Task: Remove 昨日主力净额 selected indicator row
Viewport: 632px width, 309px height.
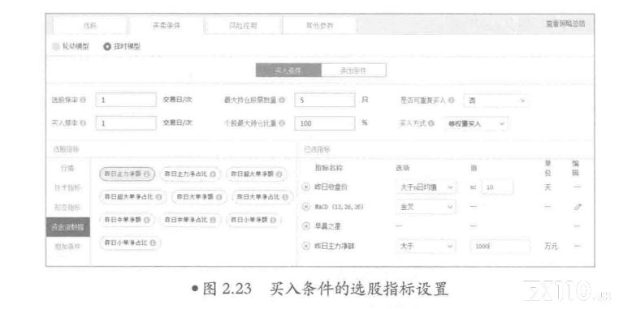Action: tap(305, 246)
